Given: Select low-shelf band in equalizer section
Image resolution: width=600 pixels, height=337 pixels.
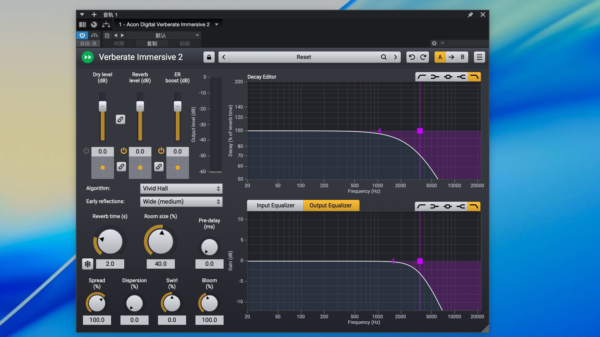Looking at the screenshot, I should (x=434, y=206).
